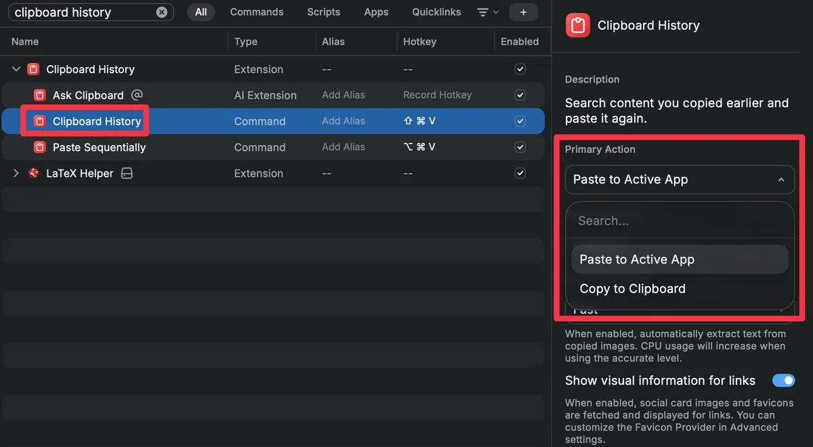Select the Ask Clipboard row name
The width and height of the screenshot is (813, 447).
point(88,95)
